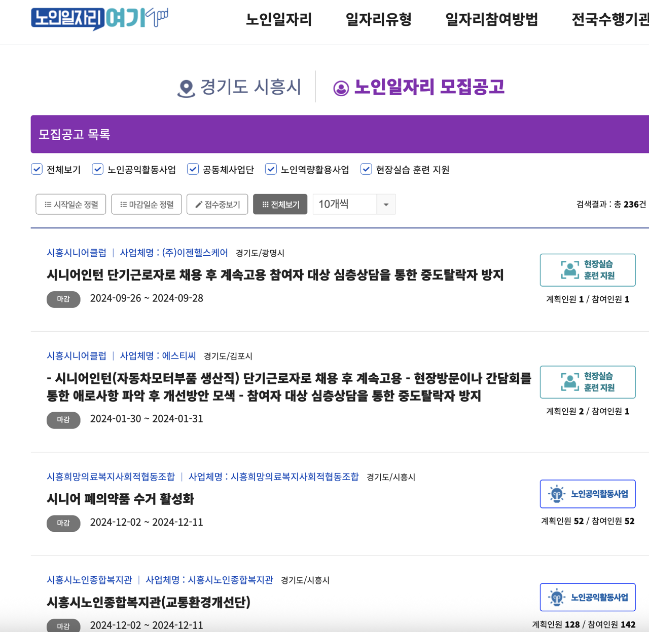This screenshot has width=649, height=632.
Task: Open the 일자리유형 menu
Action: tap(378, 20)
